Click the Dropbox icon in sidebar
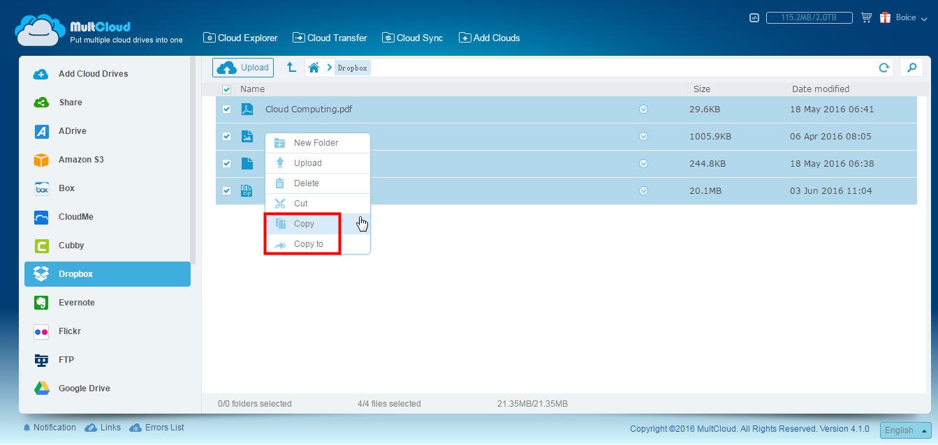The height and width of the screenshot is (445, 938). pos(41,274)
